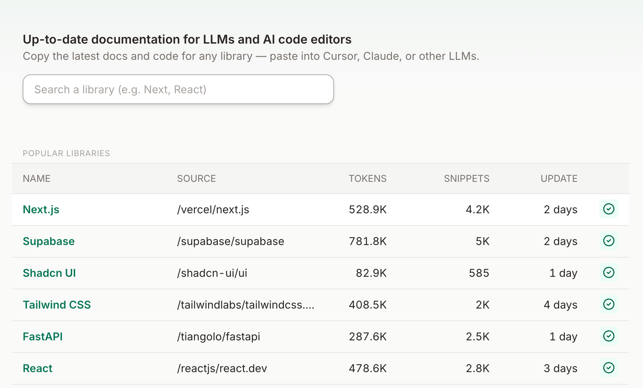Screen dimensions: 643x388
Task: Click the Next.js status checkmark icon
Action: pos(608,209)
